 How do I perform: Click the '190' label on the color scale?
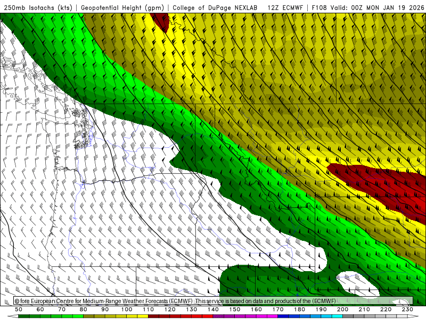[x=321, y=309]
